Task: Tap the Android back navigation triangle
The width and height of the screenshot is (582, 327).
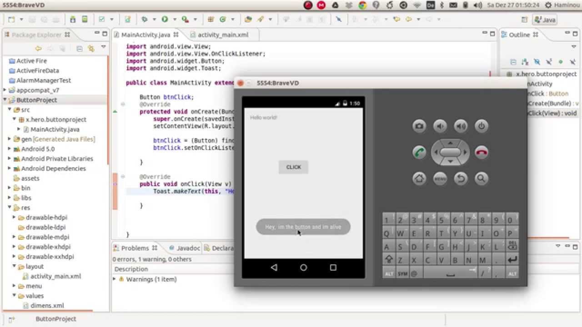Action: pos(274,268)
